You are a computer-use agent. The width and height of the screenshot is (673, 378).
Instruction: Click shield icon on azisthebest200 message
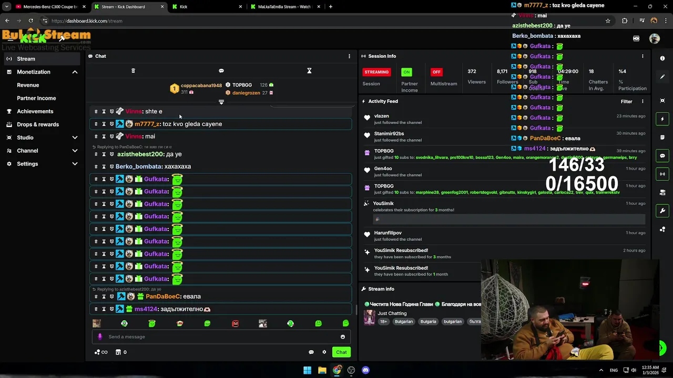tap(111, 154)
